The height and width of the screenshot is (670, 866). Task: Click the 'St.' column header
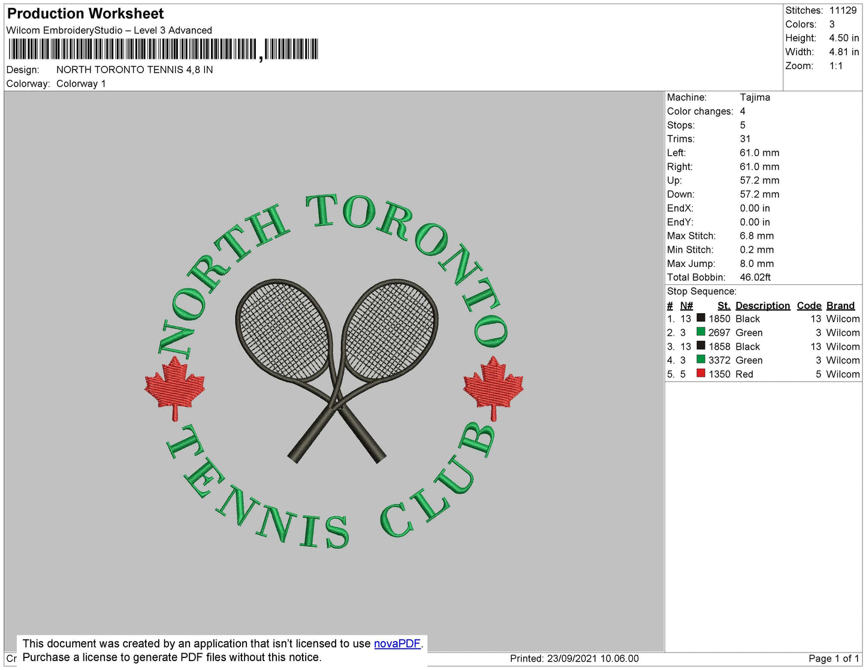tap(724, 305)
